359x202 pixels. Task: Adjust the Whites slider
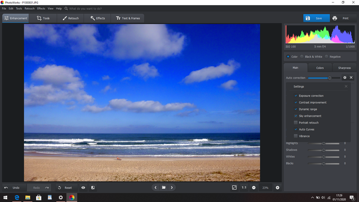[323, 157]
